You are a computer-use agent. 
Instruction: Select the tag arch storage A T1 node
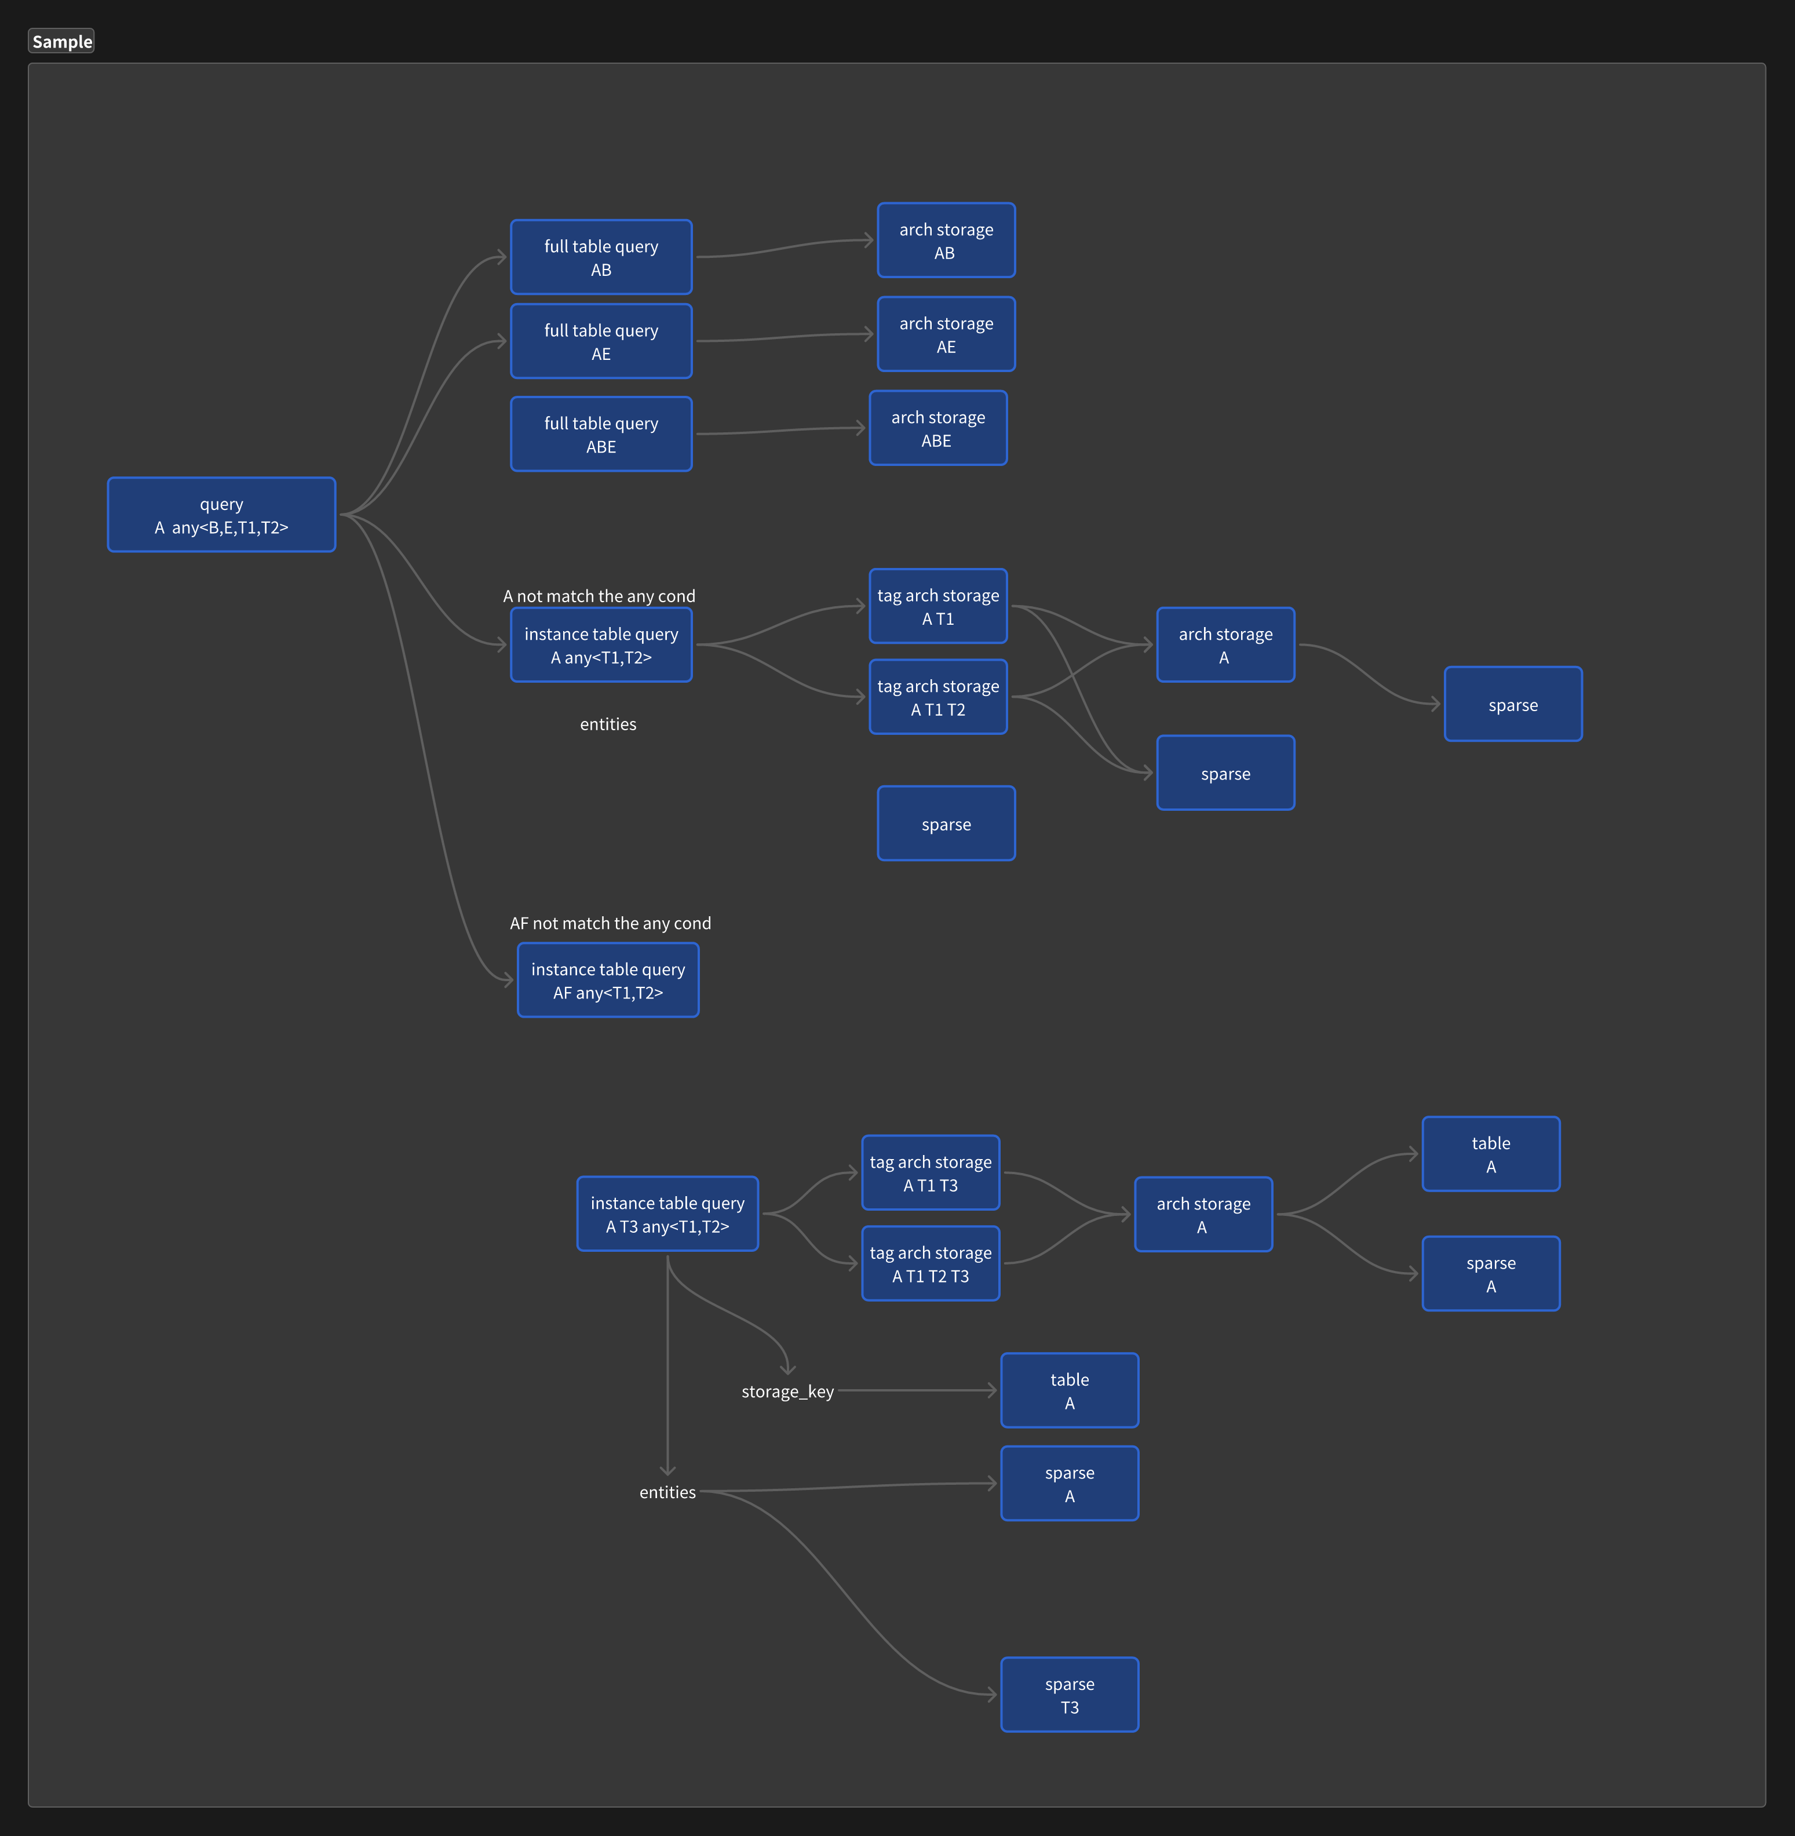pos(937,606)
